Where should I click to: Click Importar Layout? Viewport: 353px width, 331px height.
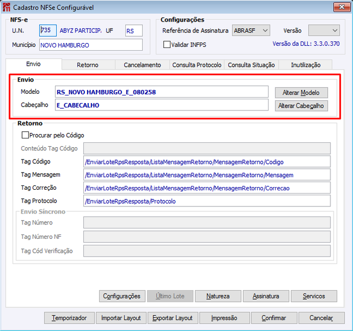click(x=121, y=318)
